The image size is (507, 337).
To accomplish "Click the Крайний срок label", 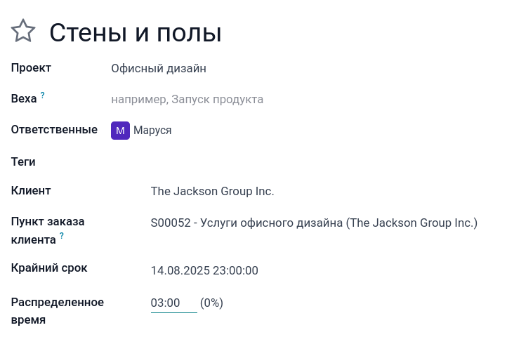I will pyautogui.click(x=49, y=268).
